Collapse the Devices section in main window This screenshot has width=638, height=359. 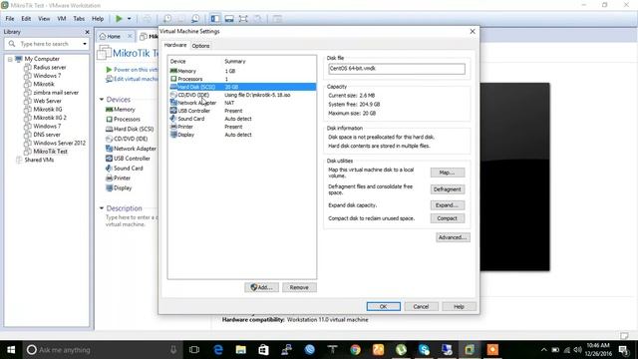tap(102, 100)
